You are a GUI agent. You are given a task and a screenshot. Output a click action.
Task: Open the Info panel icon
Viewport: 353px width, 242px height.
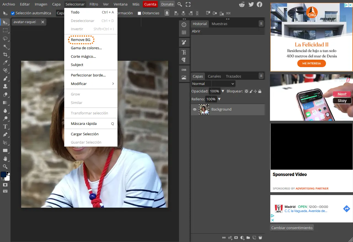pyautogui.click(x=184, y=25)
